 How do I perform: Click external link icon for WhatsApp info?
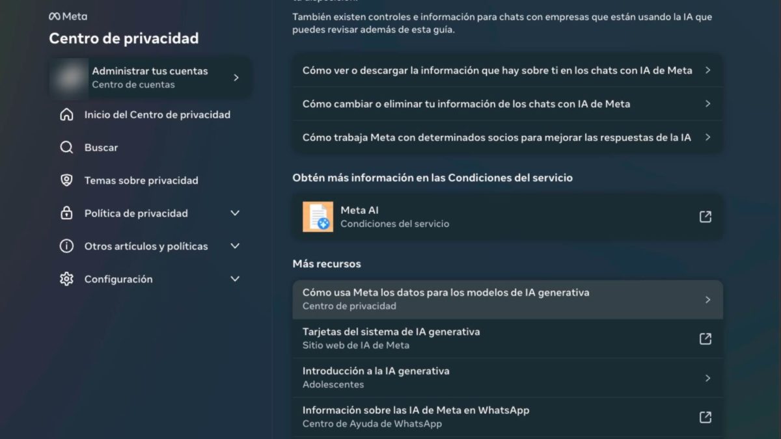[x=706, y=417]
